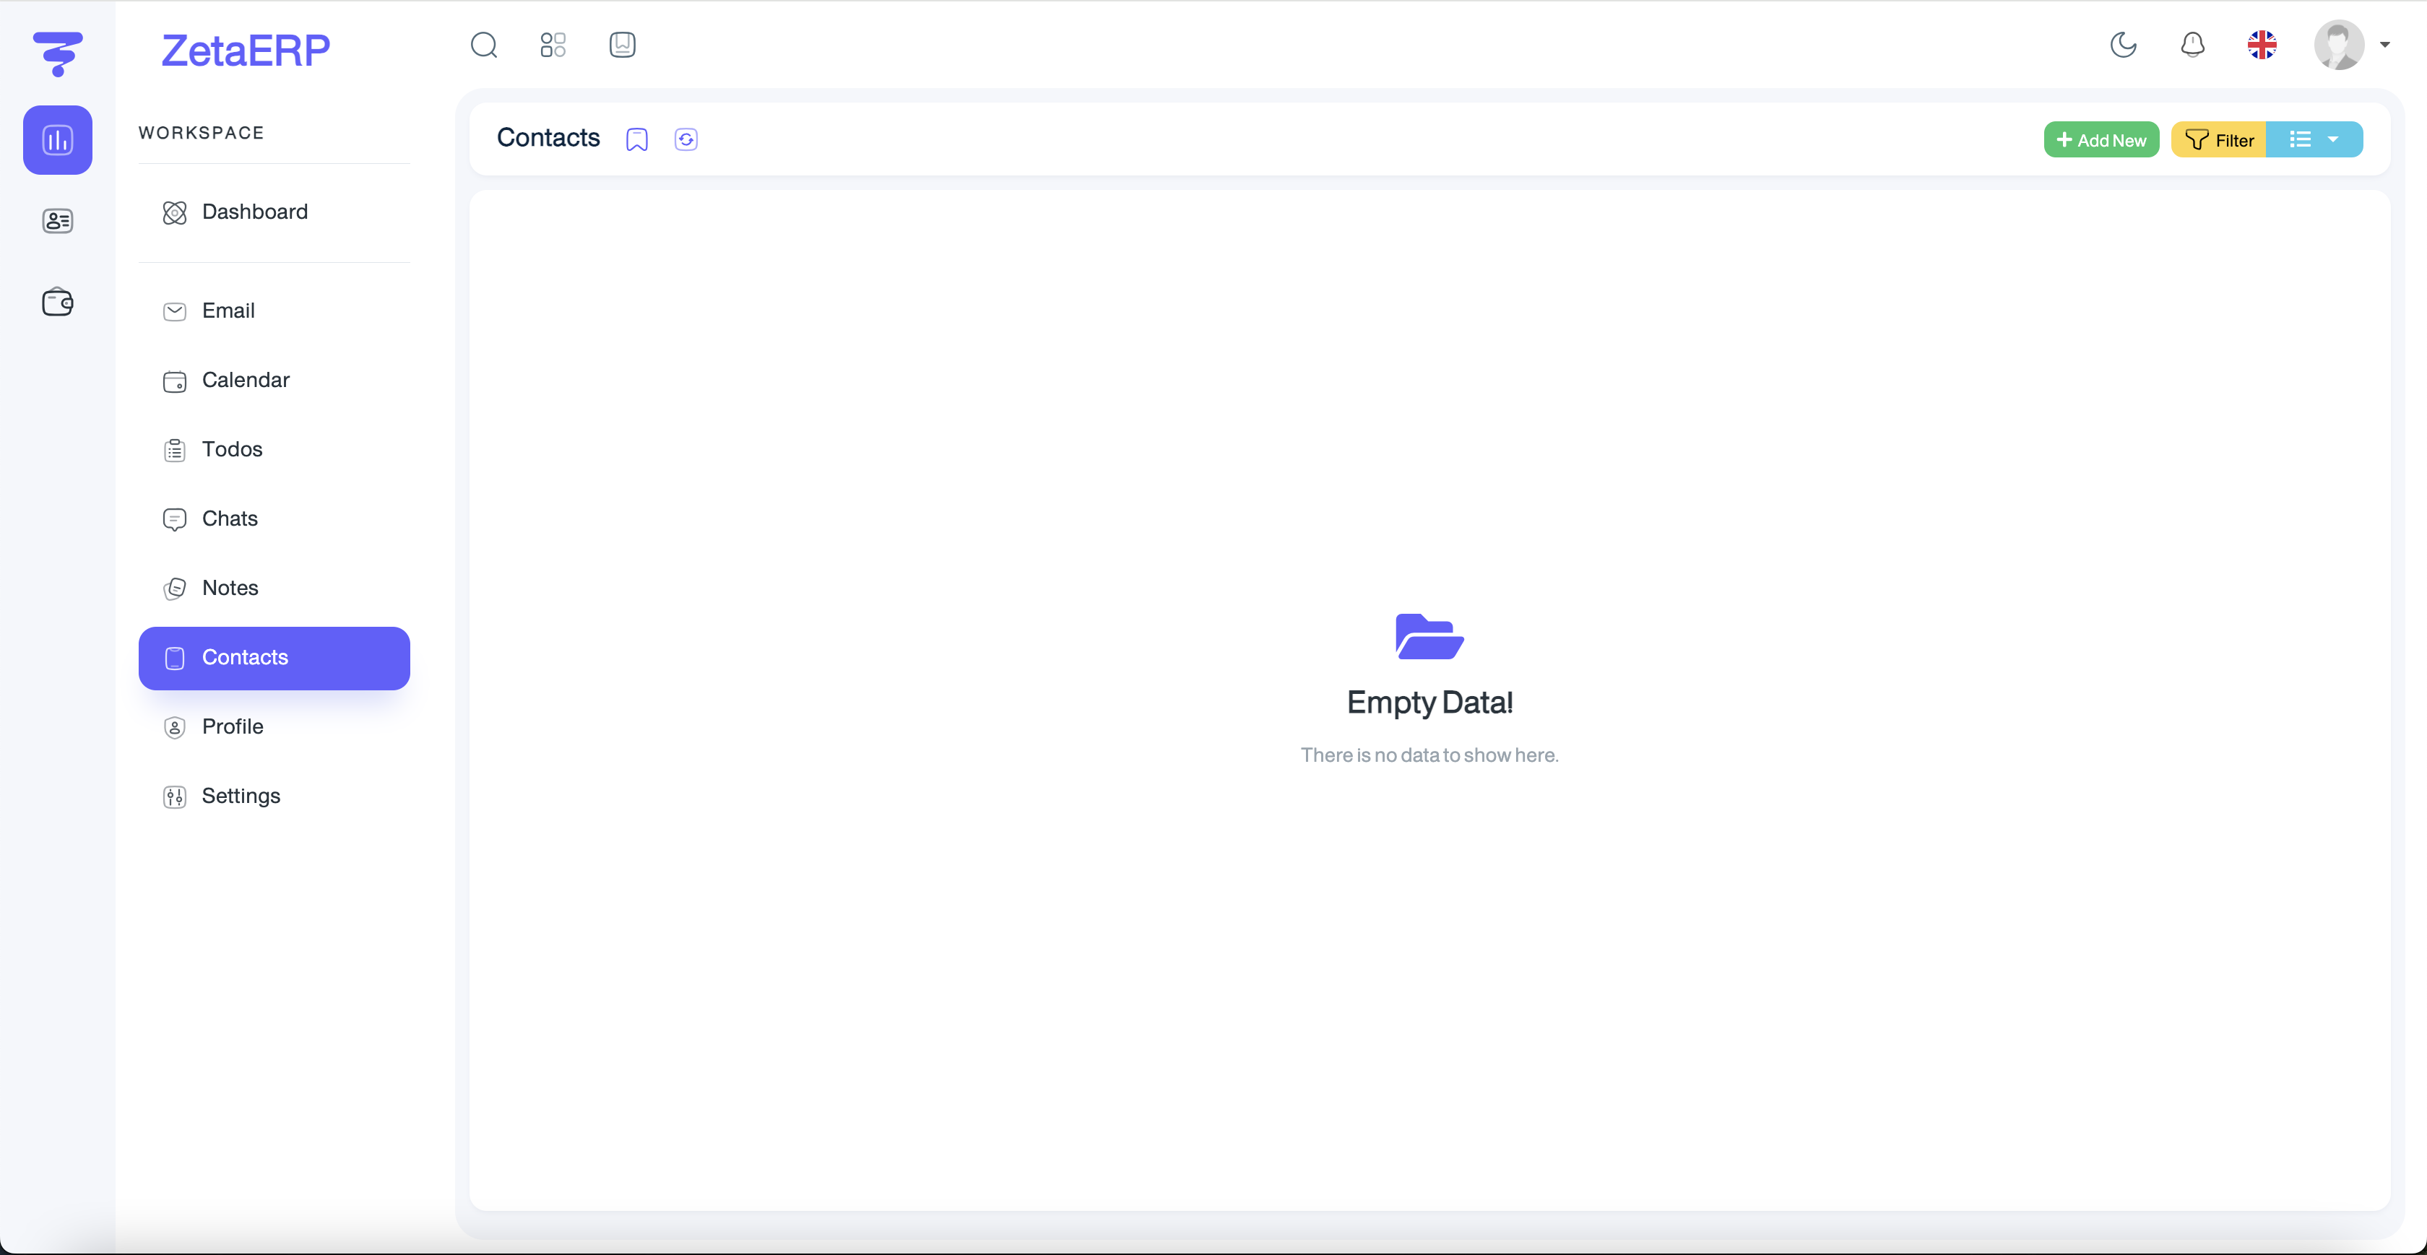Open the notifications bell
Screen dimensions: 2427x1255
coord(2192,45)
